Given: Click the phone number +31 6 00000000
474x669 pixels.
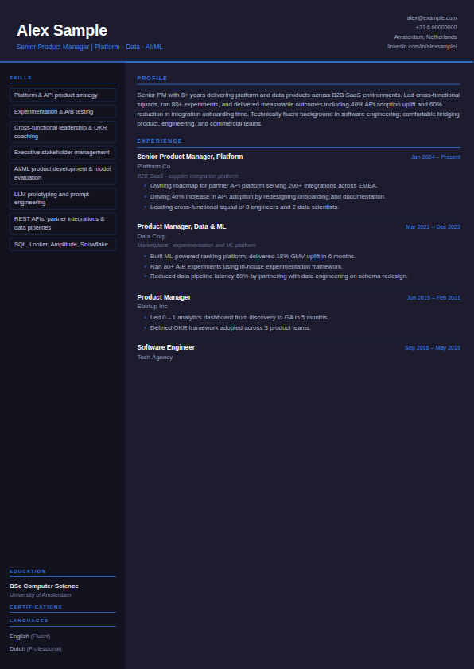Looking at the screenshot, I should [436, 27].
